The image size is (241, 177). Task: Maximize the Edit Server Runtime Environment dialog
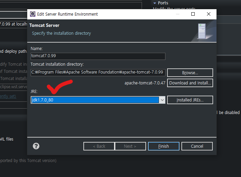click(193, 14)
